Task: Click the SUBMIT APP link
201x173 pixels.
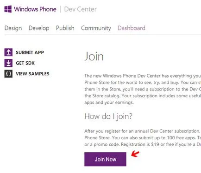Action: pos(30,52)
